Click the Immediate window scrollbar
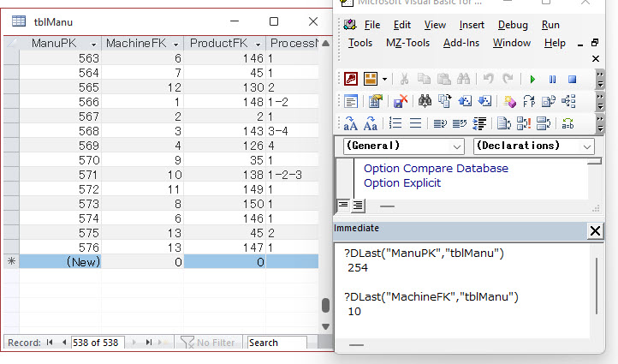Viewport: 618px width, 364px height. pos(597,286)
